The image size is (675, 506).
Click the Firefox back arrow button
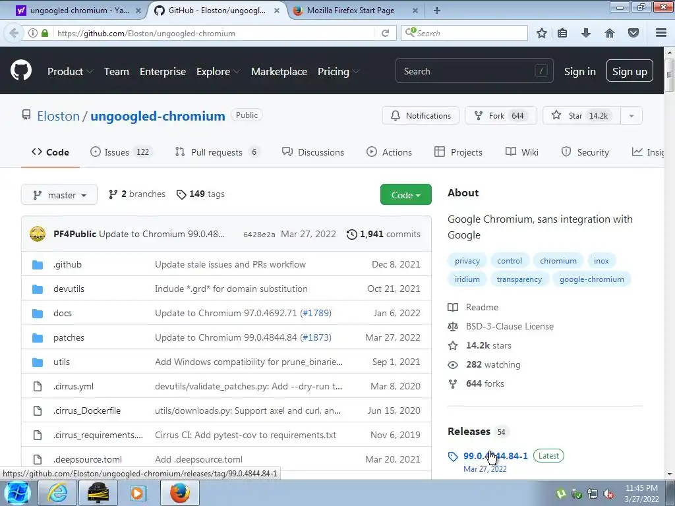[14, 33]
